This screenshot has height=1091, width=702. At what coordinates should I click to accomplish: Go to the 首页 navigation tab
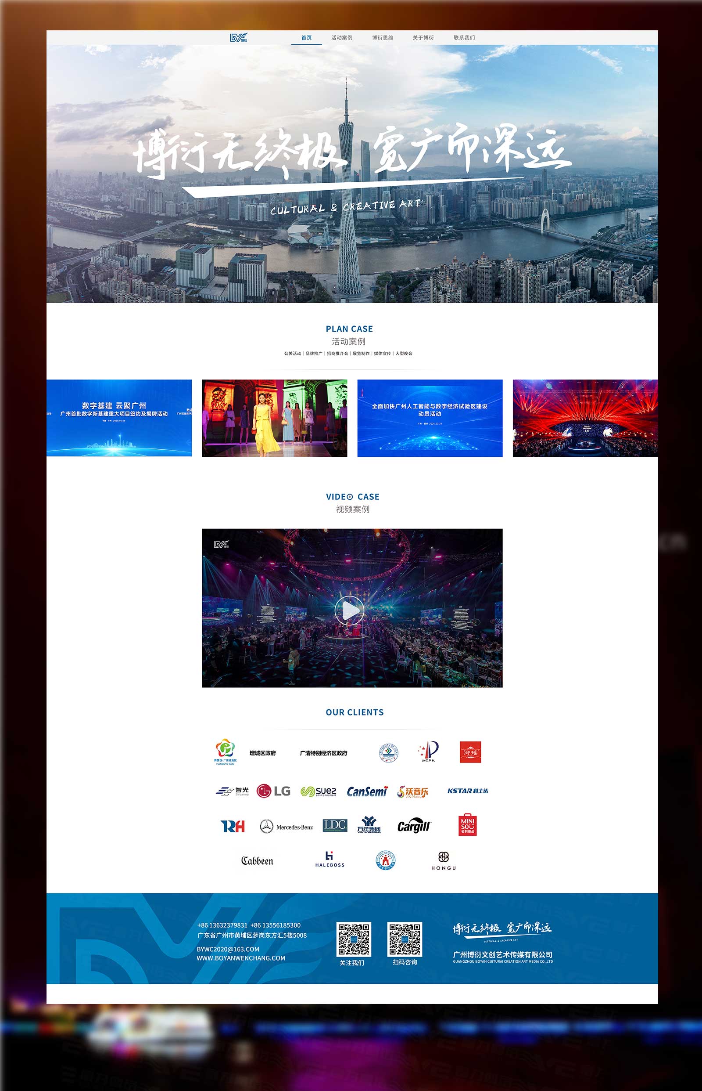point(306,38)
